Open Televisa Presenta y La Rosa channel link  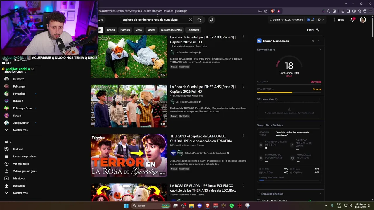(x=205, y=153)
